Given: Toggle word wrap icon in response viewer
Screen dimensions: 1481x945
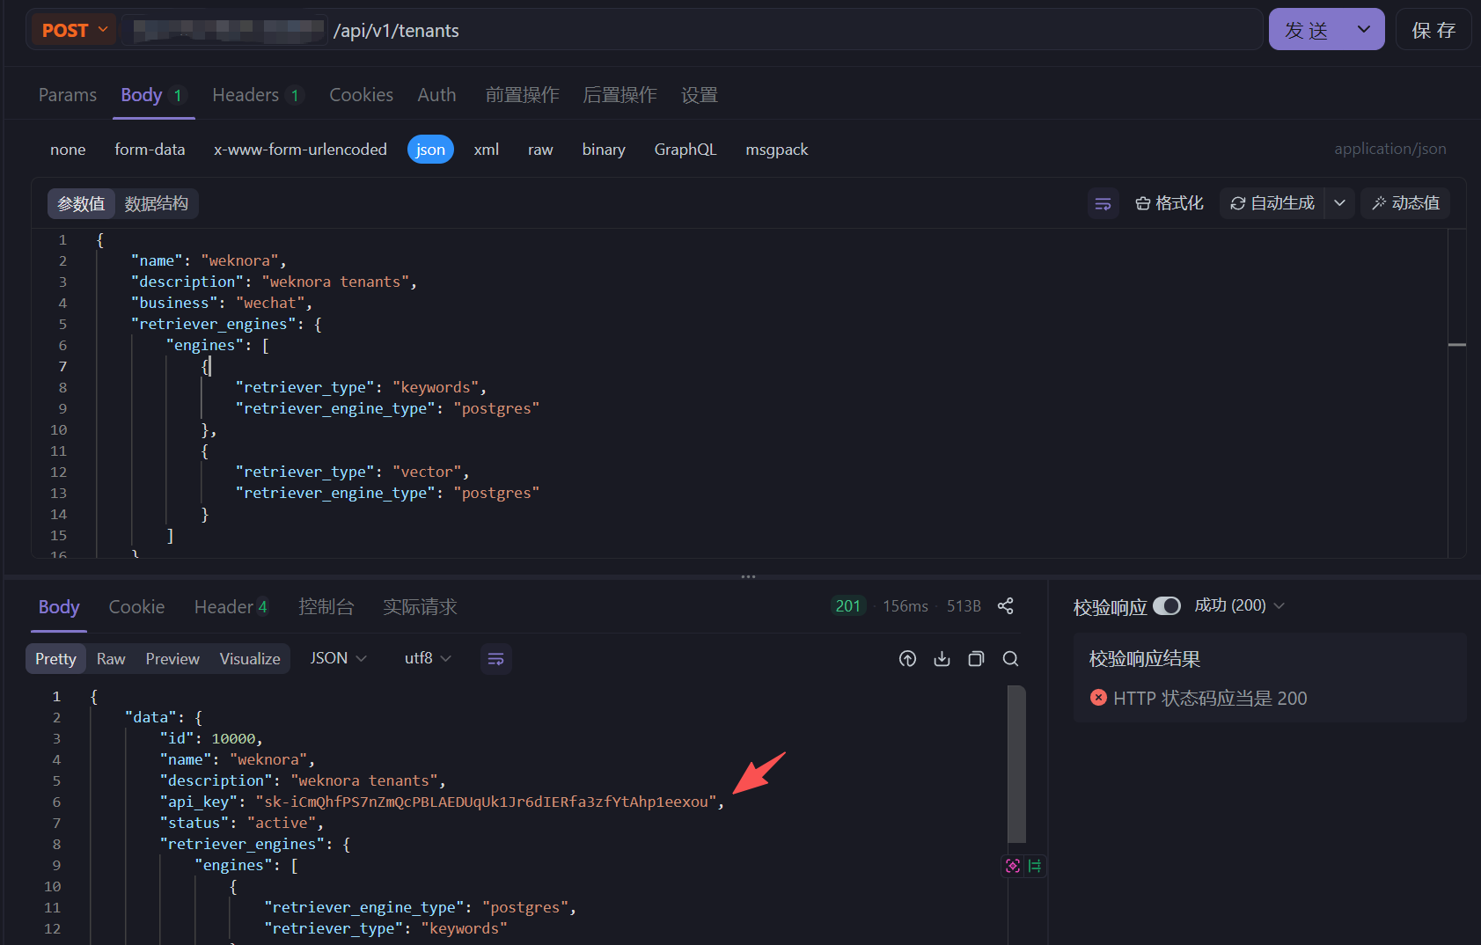Looking at the screenshot, I should 495,659.
